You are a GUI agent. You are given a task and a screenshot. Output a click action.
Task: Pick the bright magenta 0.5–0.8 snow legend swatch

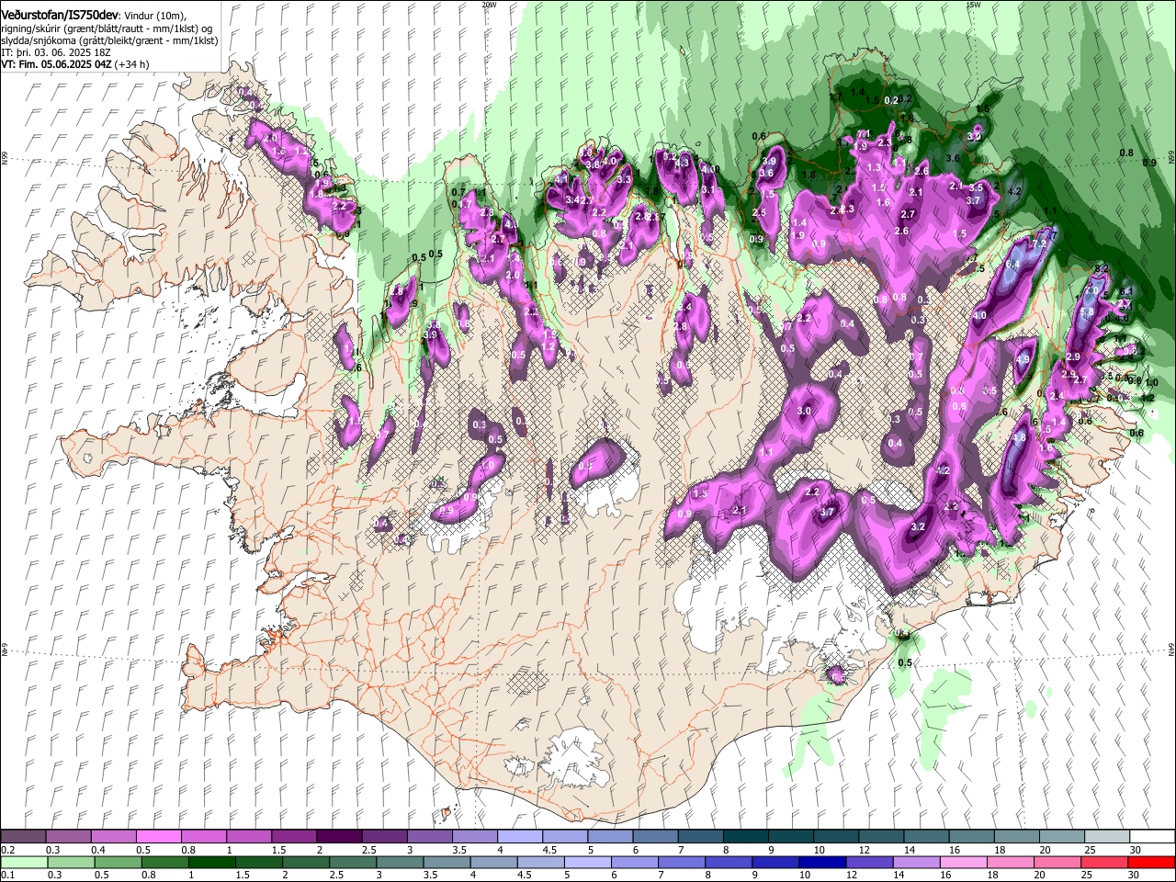159,837
